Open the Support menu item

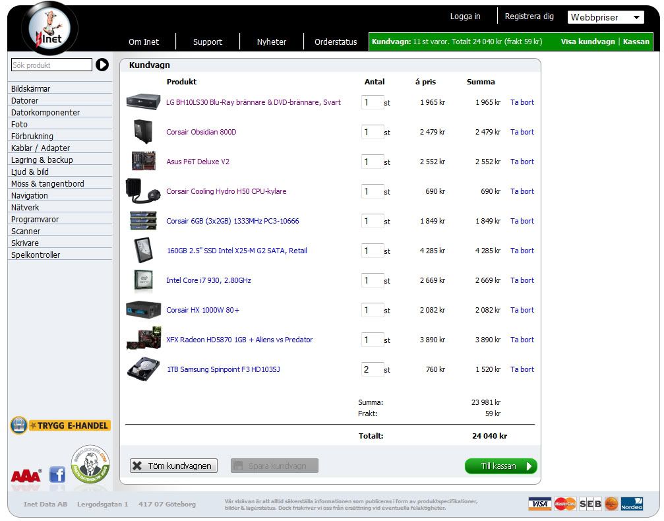tap(207, 42)
